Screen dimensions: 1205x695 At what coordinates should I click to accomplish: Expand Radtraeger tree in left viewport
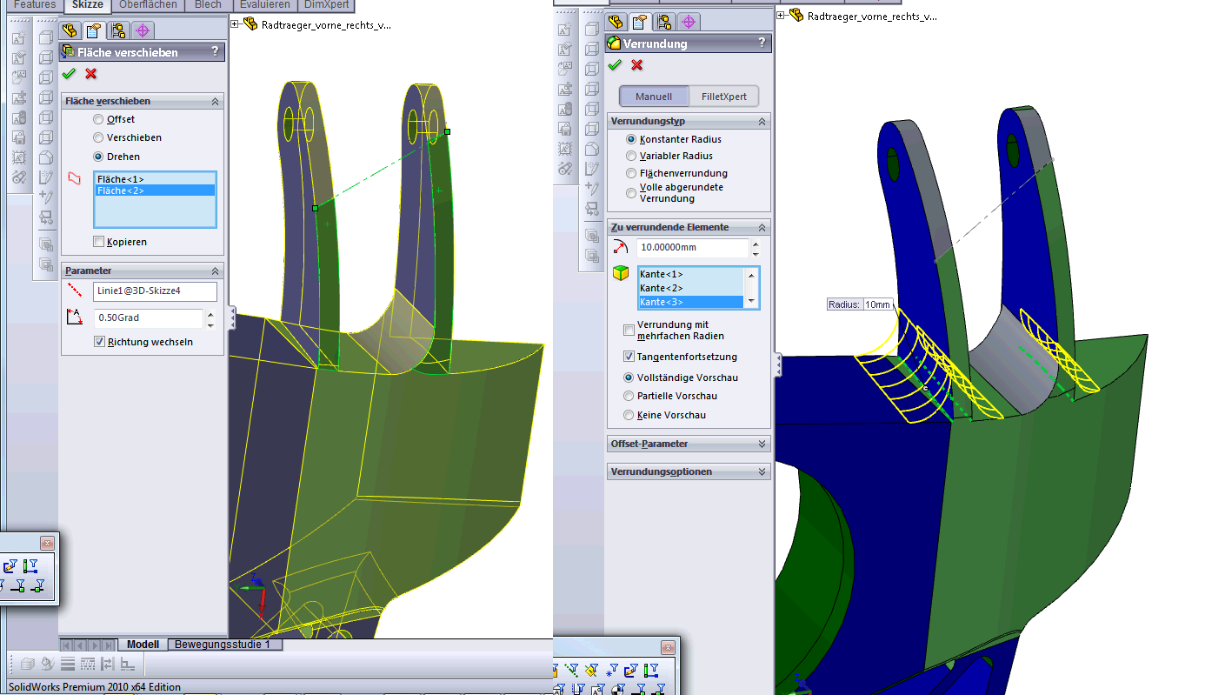pyautogui.click(x=235, y=24)
